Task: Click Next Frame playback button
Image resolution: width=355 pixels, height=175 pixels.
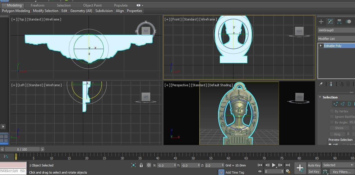Action: pos(280,165)
